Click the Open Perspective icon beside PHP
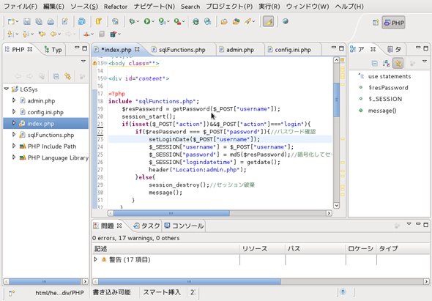Image resolution: width=432 pixels, height=301 pixels. tap(376, 23)
